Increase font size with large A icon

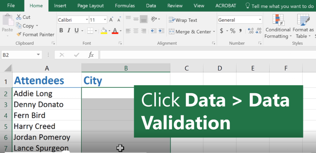pyautogui.click(x=111, y=20)
